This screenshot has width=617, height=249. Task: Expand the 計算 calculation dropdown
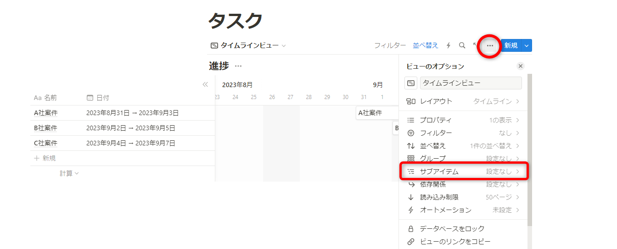click(x=69, y=173)
